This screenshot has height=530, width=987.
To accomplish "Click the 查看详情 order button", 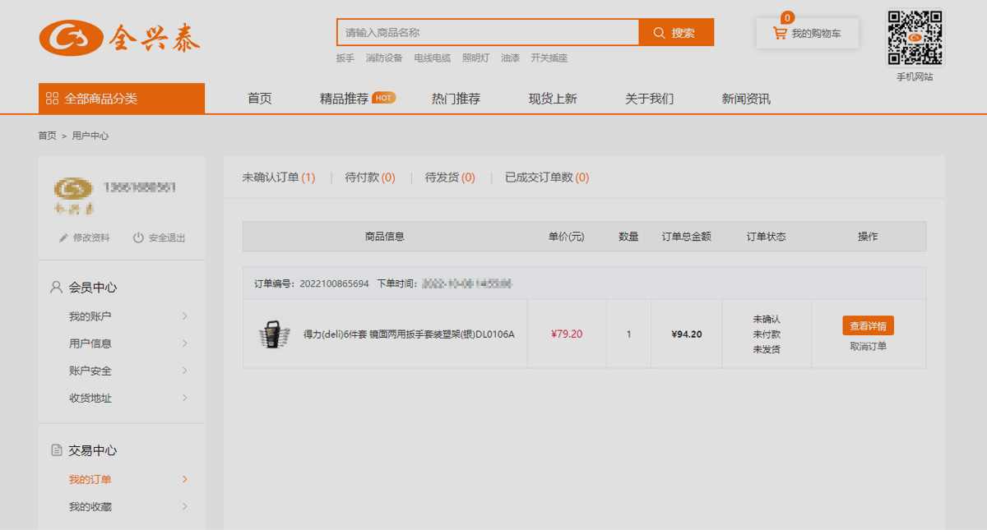I will [868, 325].
